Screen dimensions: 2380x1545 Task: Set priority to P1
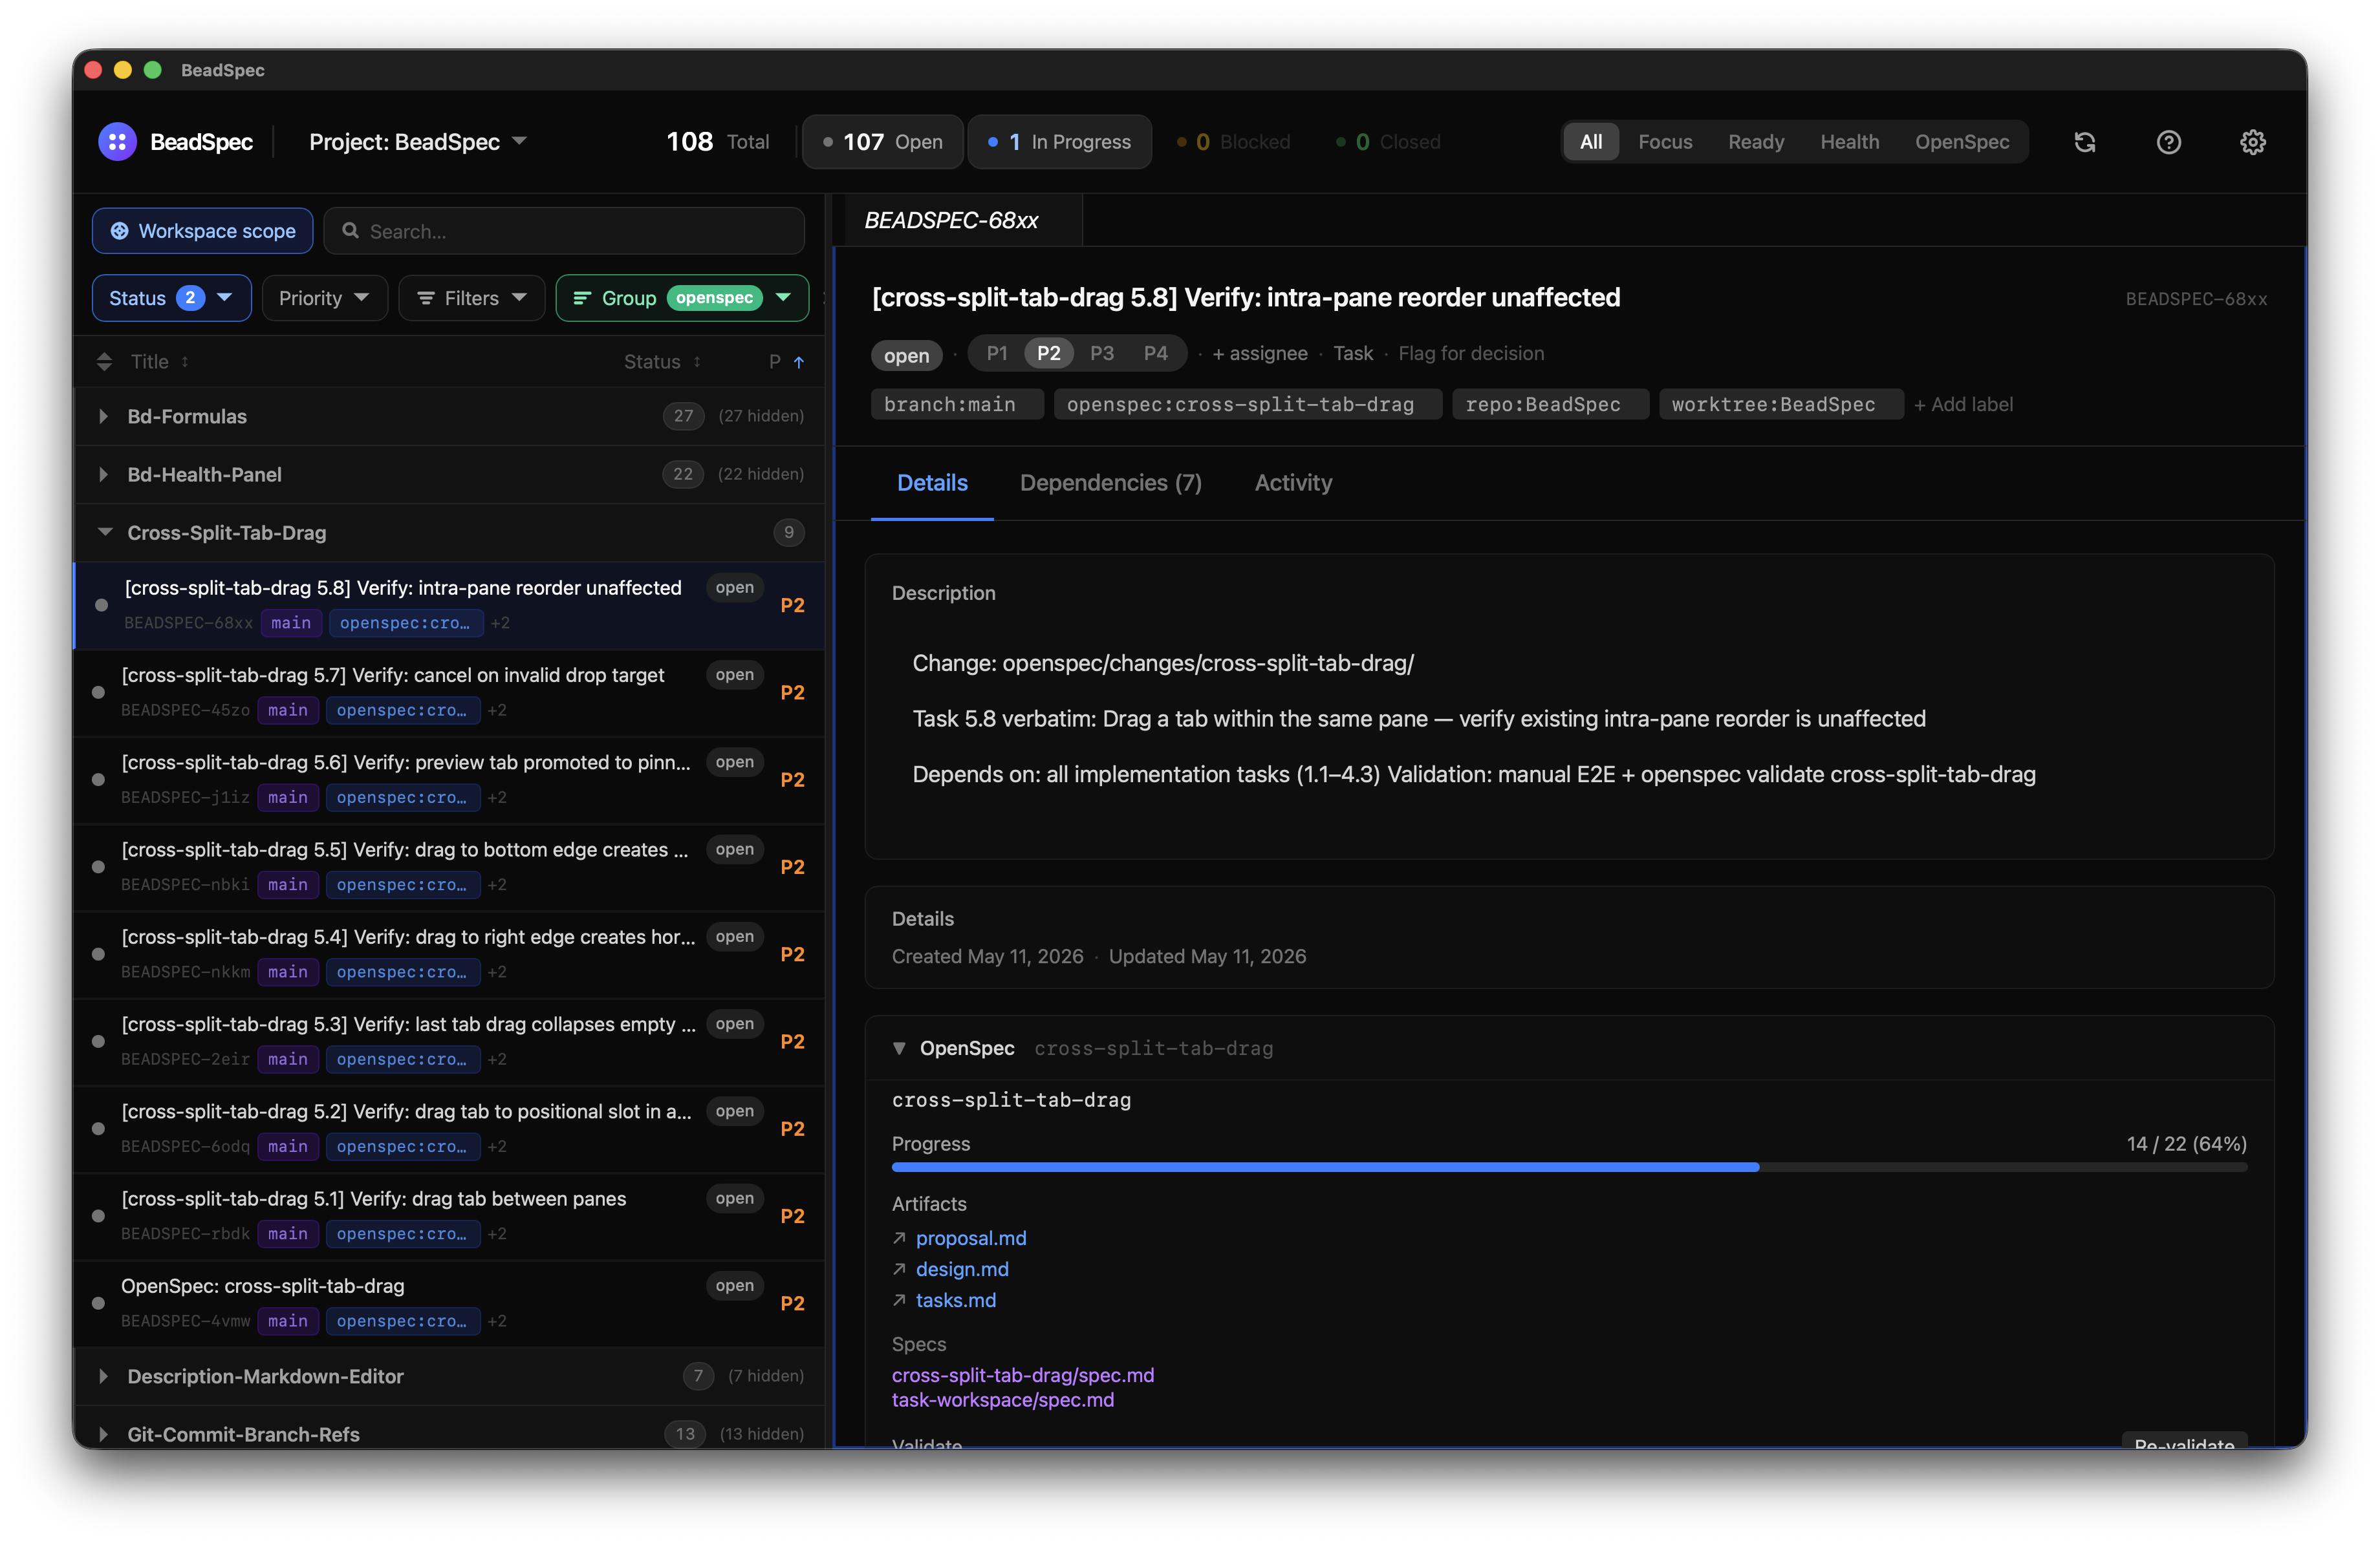[x=997, y=353]
